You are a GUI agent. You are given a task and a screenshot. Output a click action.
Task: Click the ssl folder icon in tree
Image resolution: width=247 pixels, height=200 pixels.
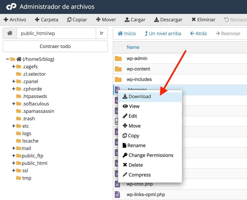pos(19,171)
